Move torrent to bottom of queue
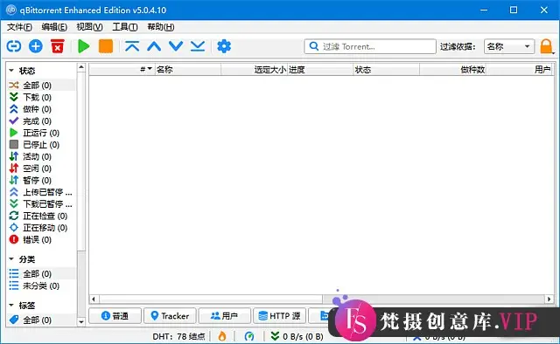The width and height of the screenshot is (560, 344). tap(198, 46)
